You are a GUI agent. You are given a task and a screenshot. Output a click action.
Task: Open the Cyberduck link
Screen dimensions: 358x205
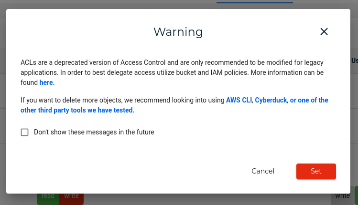click(271, 100)
